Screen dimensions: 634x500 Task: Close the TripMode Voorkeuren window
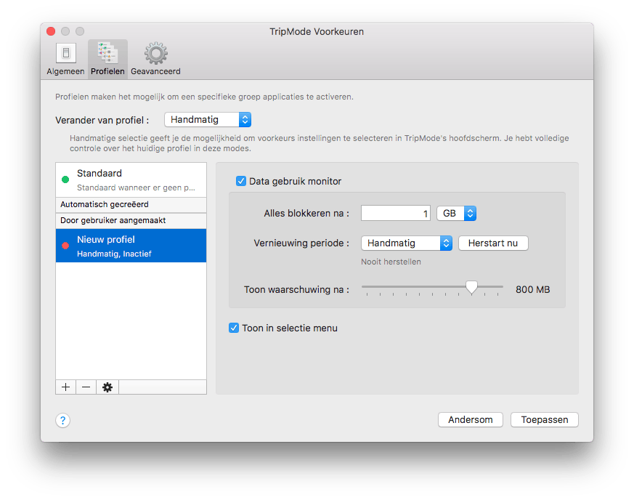click(51, 31)
